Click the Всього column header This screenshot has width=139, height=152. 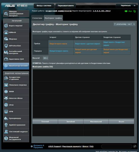121,122
